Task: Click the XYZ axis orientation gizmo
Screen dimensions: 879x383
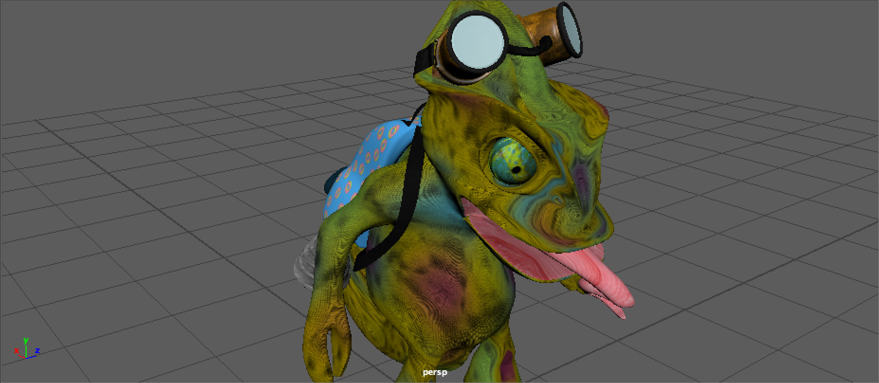Action: 26,349
